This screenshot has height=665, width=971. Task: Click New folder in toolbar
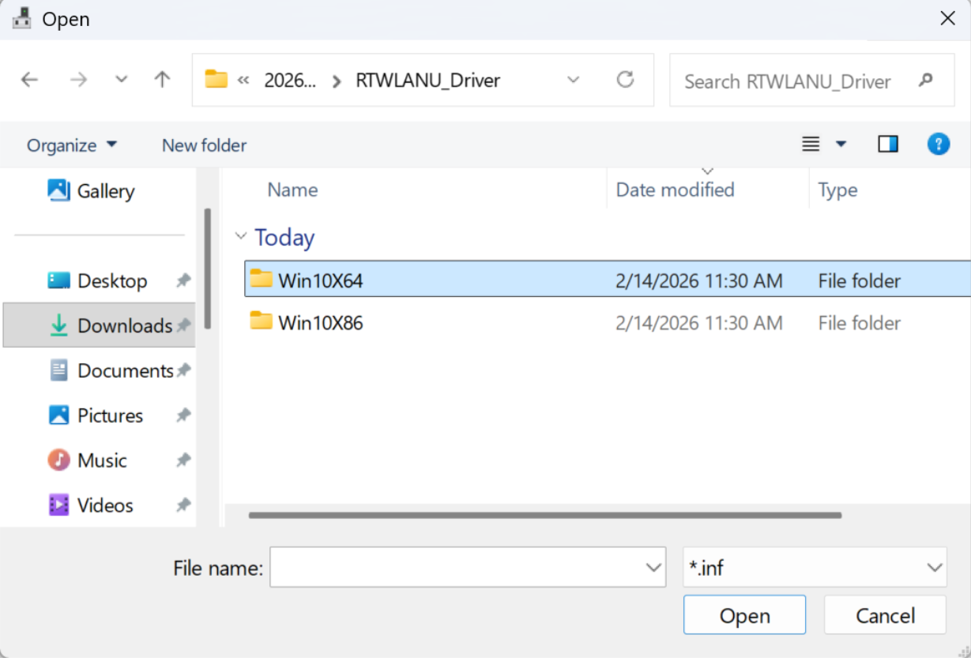[204, 145]
